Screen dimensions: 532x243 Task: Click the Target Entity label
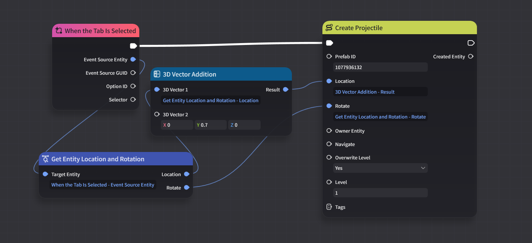coord(66,174)
